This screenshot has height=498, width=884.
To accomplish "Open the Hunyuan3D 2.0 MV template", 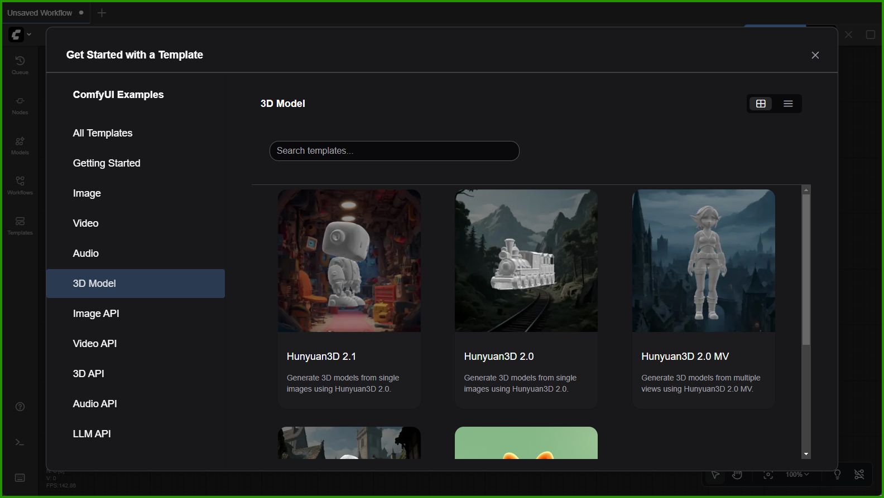I will (703, 299).
